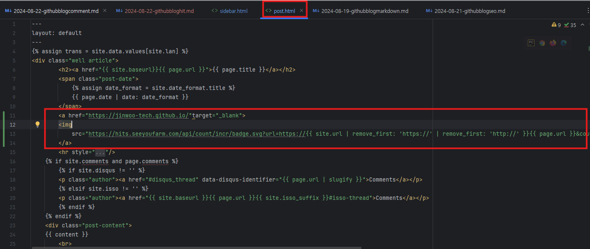590x249 pixels.
Task: Go to previous highlighted error arrow
Action: pos(582,25)
